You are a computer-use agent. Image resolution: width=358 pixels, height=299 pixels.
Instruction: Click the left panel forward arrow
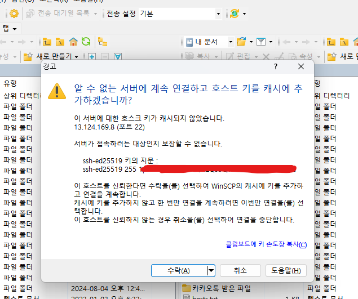(x=22, y=42)
